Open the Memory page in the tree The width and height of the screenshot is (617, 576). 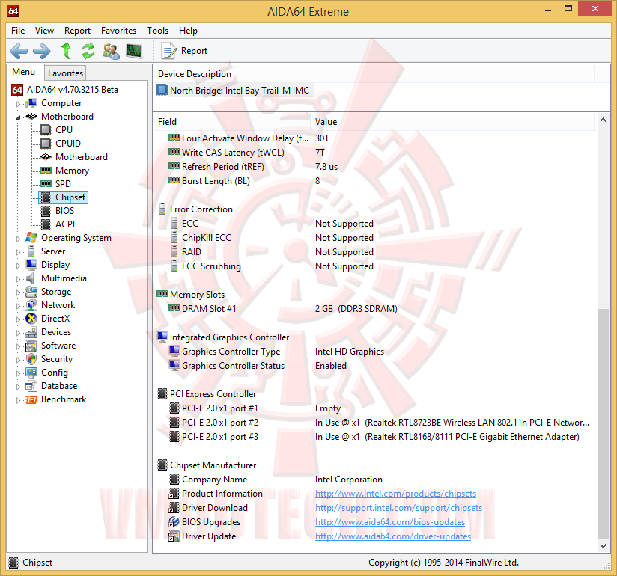click(x=72, y=171)
